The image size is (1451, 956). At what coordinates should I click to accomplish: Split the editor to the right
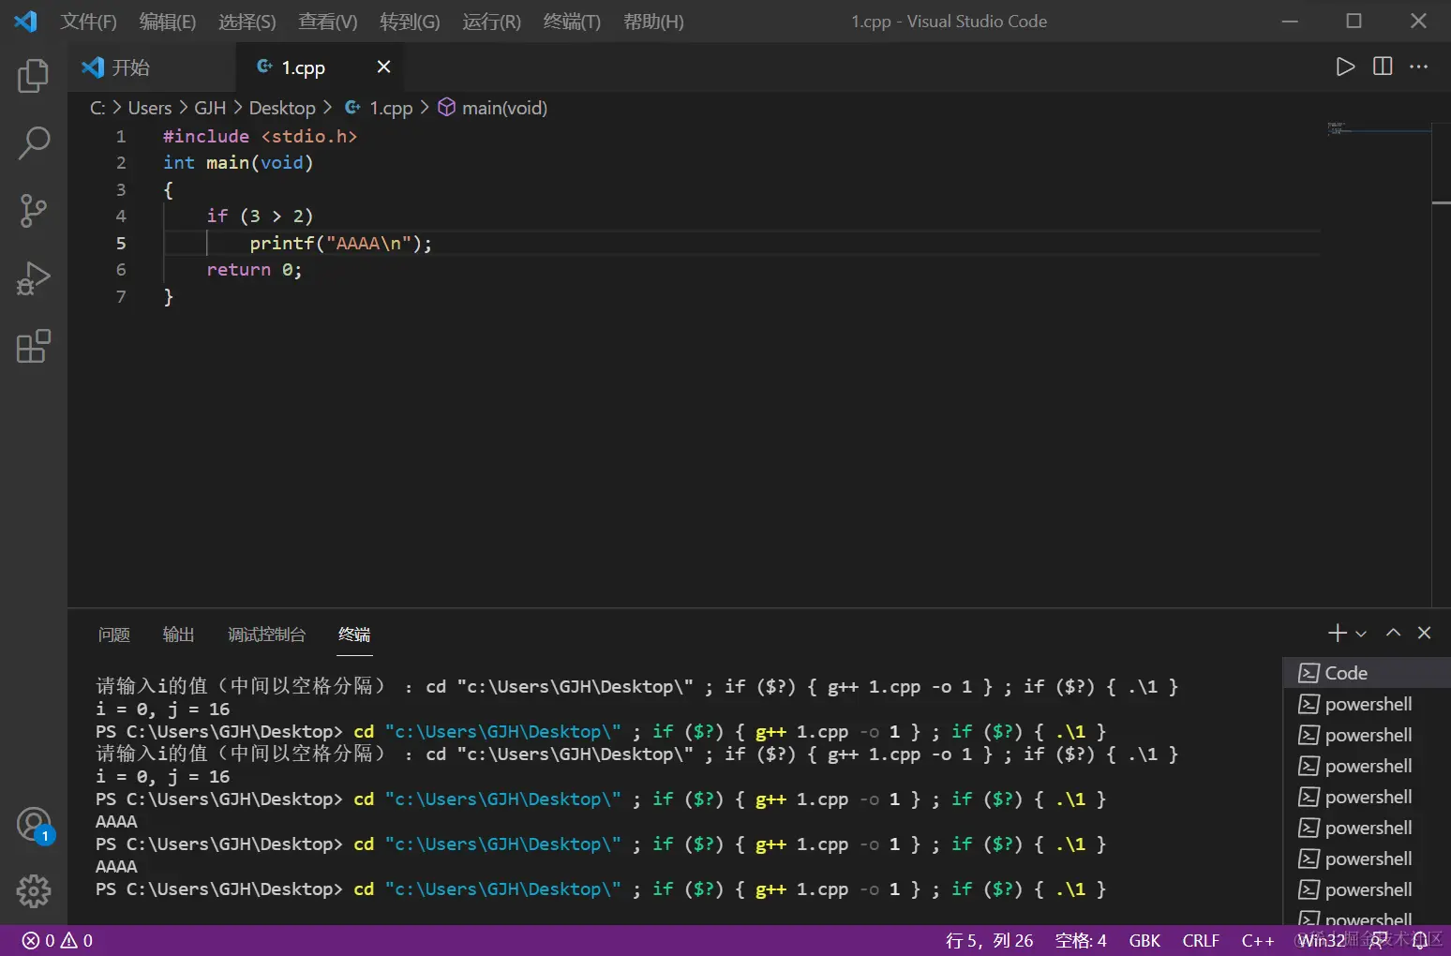1383,67
